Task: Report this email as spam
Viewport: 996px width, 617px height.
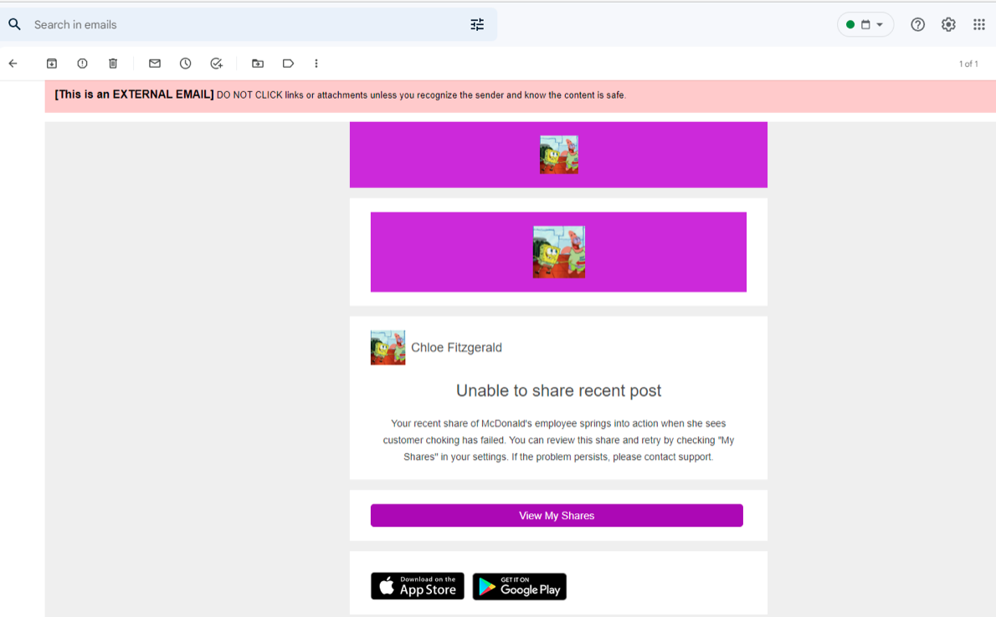Action: (x=82, y=64)
